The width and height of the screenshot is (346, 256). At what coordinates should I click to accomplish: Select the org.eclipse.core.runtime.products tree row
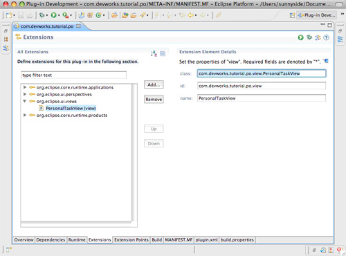pyautogui.click(x=72, y=115)
